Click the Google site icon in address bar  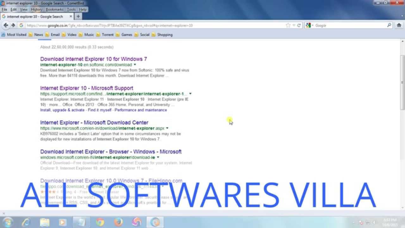pyautogui.click(x=21, y=25)
